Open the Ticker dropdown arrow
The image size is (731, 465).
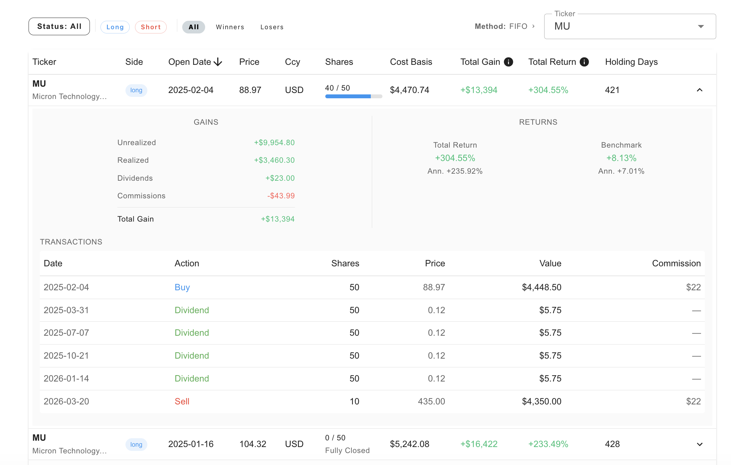point(701,26)
